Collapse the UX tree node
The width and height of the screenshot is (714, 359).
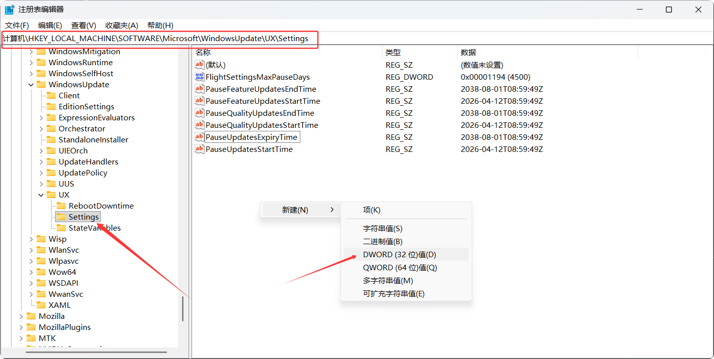click(x=41, y=195)
